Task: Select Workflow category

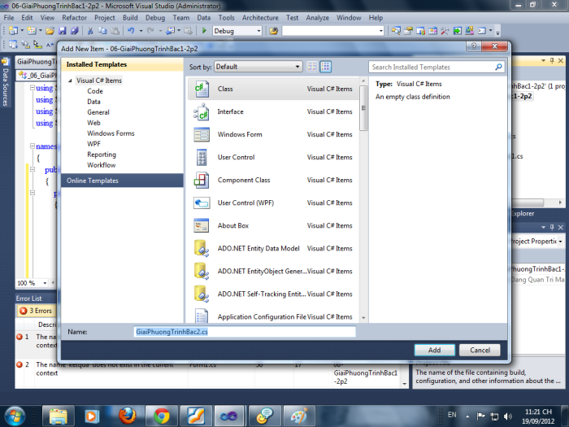Action: pyautogui.click(x=102, y=165)
